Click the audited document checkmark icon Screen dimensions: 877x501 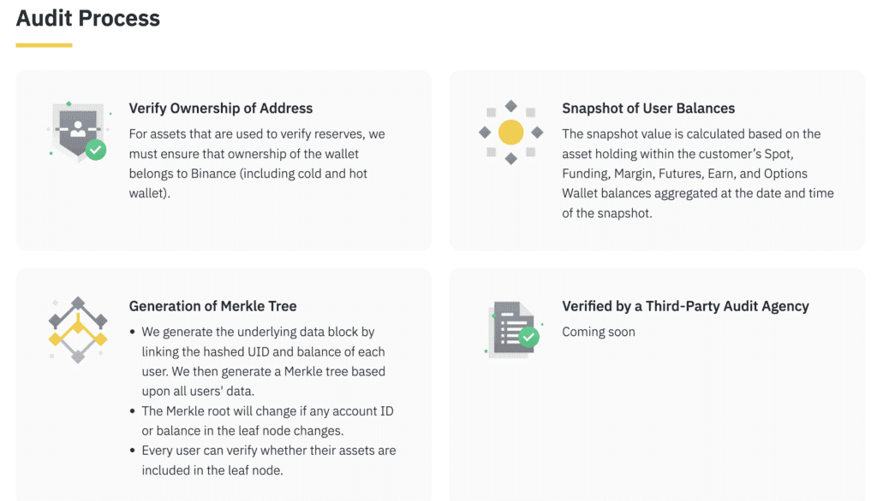511,329
